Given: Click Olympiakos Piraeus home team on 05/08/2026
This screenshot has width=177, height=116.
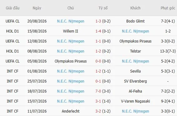Looking at the screenshot, I should pyautogui.click(x=70, y=61).
